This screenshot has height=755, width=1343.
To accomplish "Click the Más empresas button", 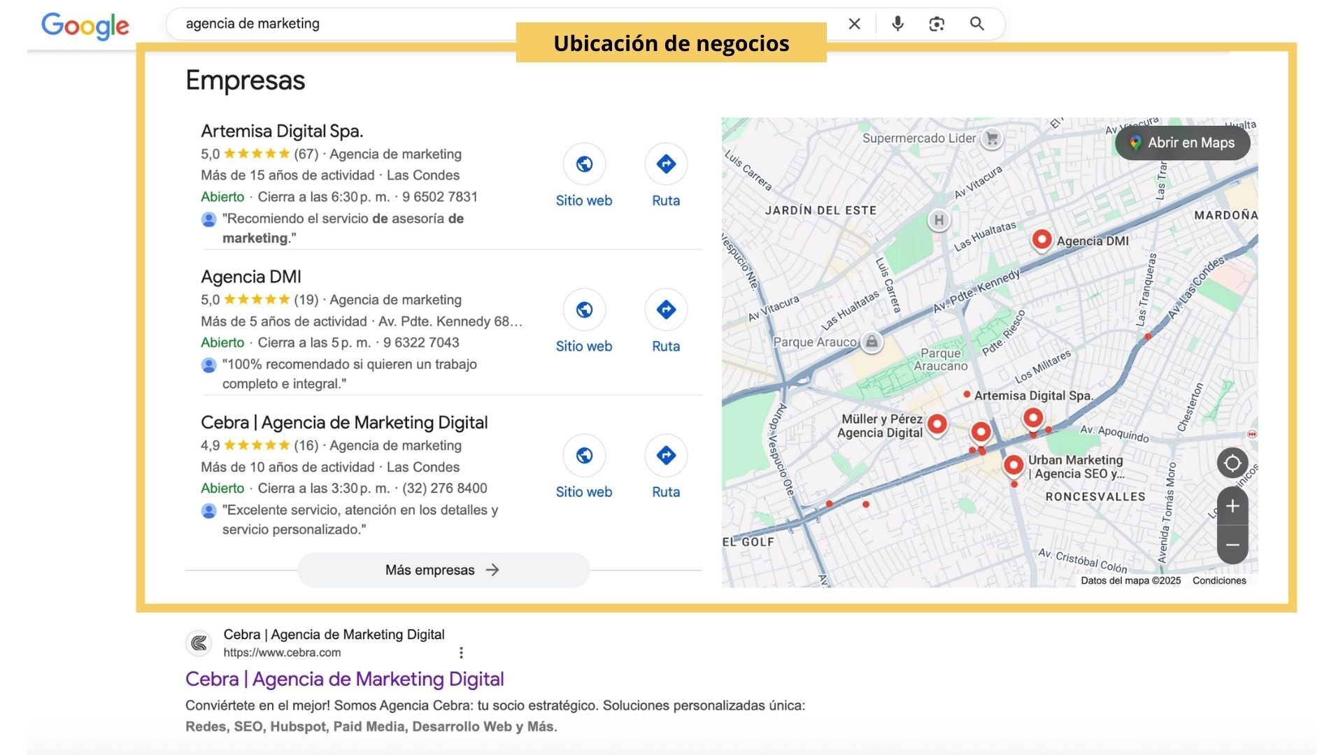I will (x=443, y=570).
